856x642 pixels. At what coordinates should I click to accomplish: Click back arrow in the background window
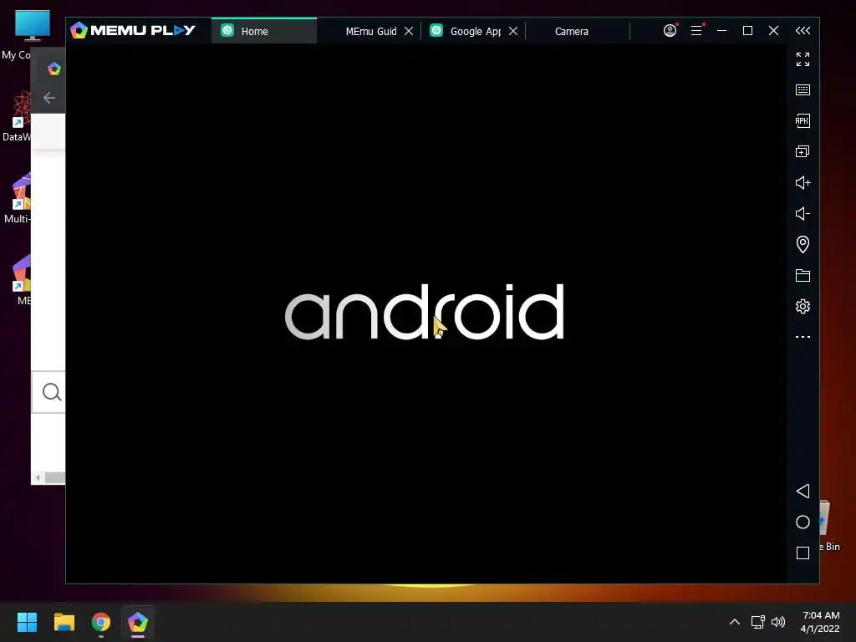(x=49, y=98)
